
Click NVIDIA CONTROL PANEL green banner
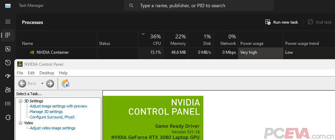(x=153, y=118)
